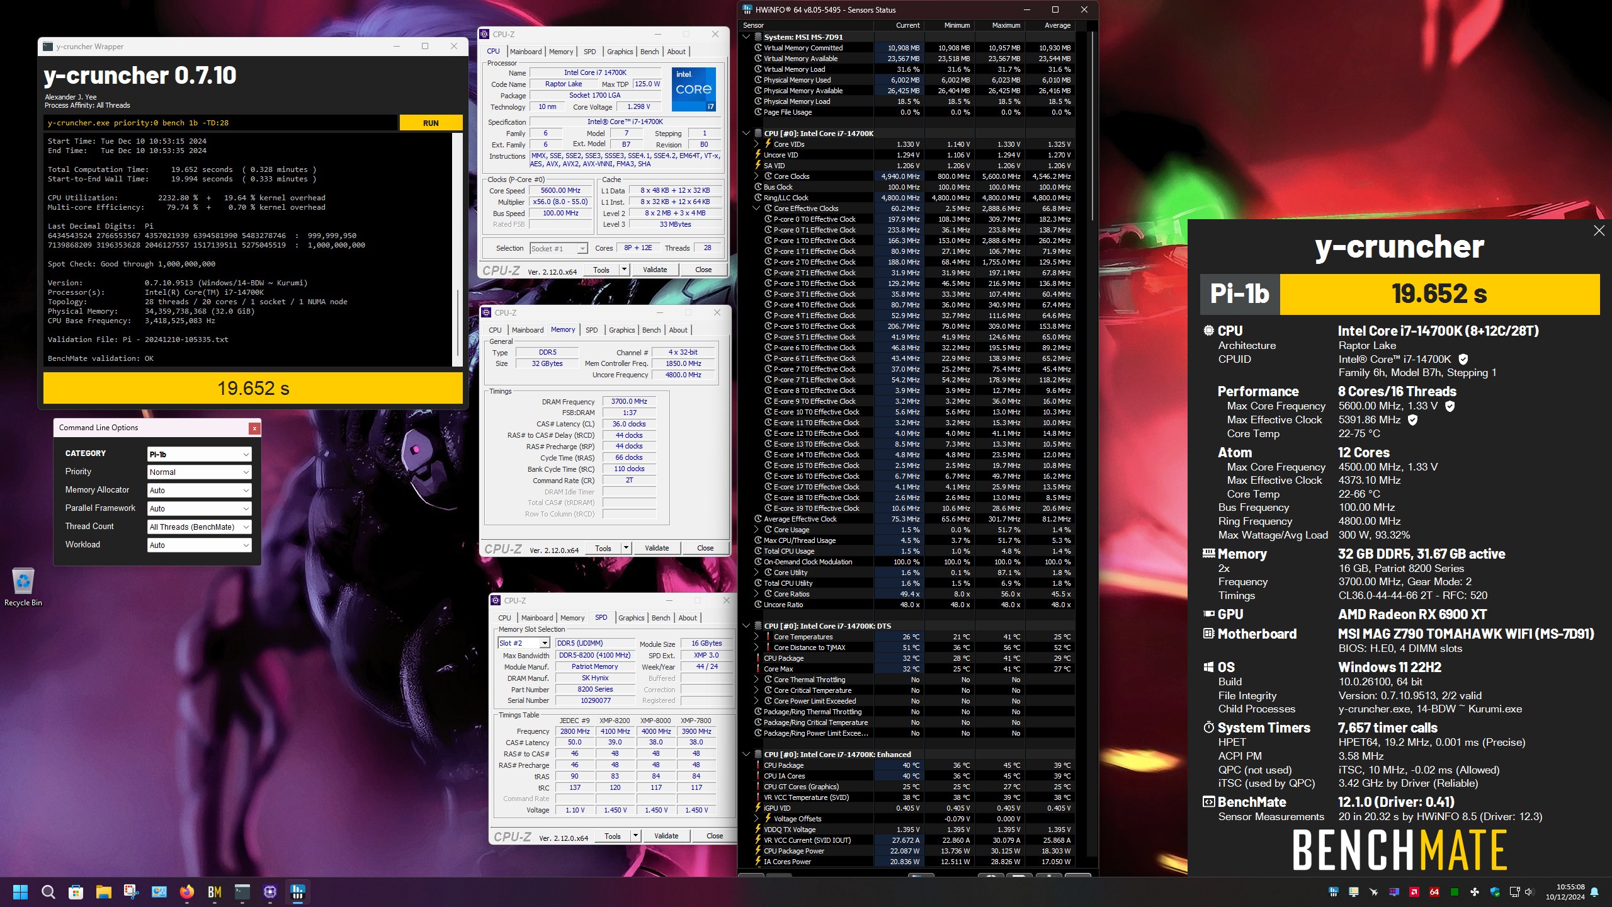Click the yellow RUN button
The width and height of the screenshot is (1612, 907).
431,123
